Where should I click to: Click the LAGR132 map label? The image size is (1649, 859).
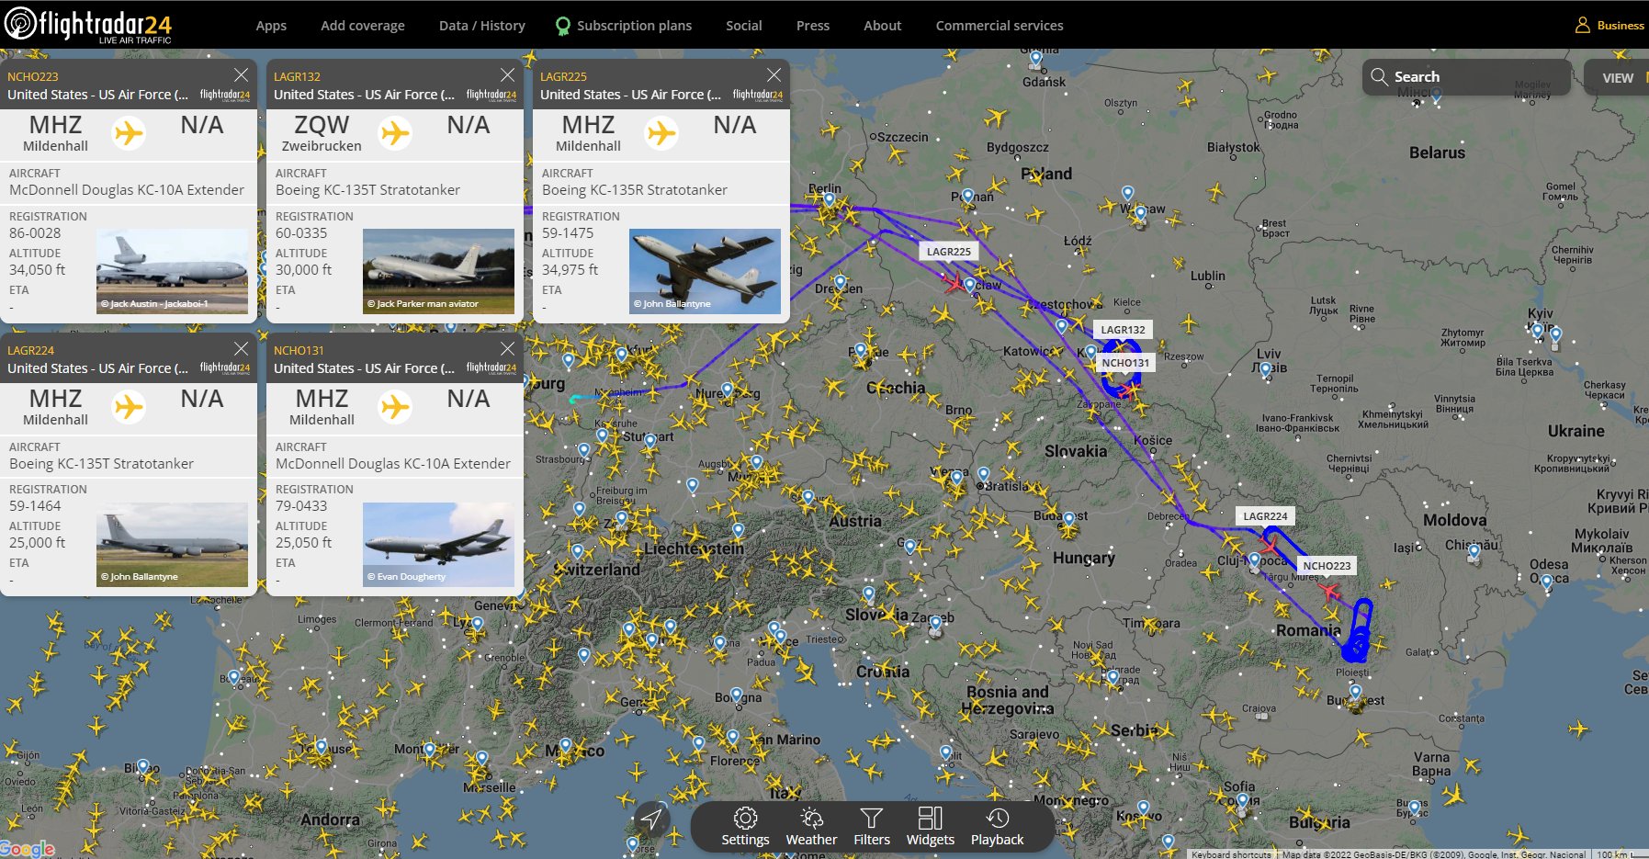pos(1123,330)
